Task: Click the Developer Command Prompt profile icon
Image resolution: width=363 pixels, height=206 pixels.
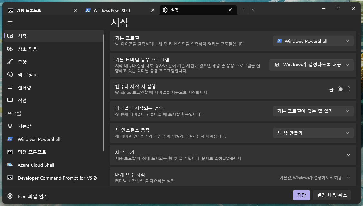Action: coord(10,178)
